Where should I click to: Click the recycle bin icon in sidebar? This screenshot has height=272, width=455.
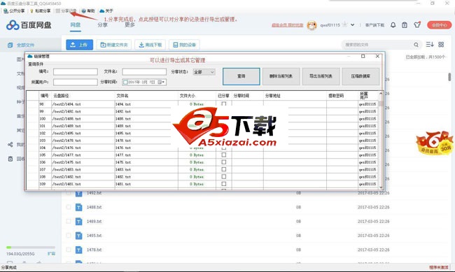pyautogui.click(x=10, y=159)
